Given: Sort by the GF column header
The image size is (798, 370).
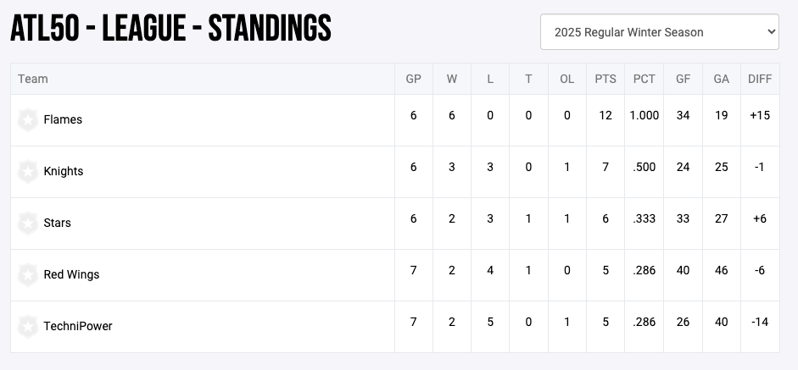Looking at the screenshot, I should coord(683,79).
